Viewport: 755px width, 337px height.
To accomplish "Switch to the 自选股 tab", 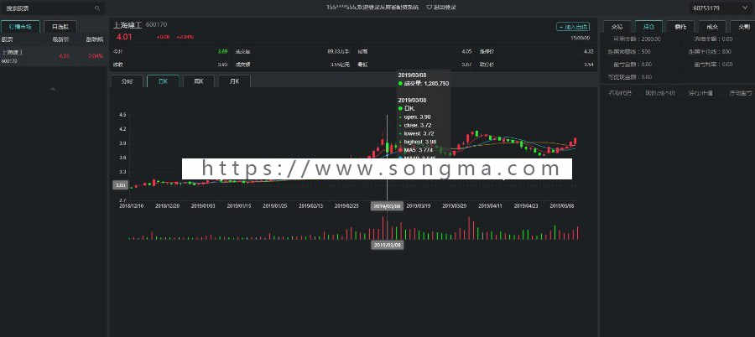I will tap(60, 27).
